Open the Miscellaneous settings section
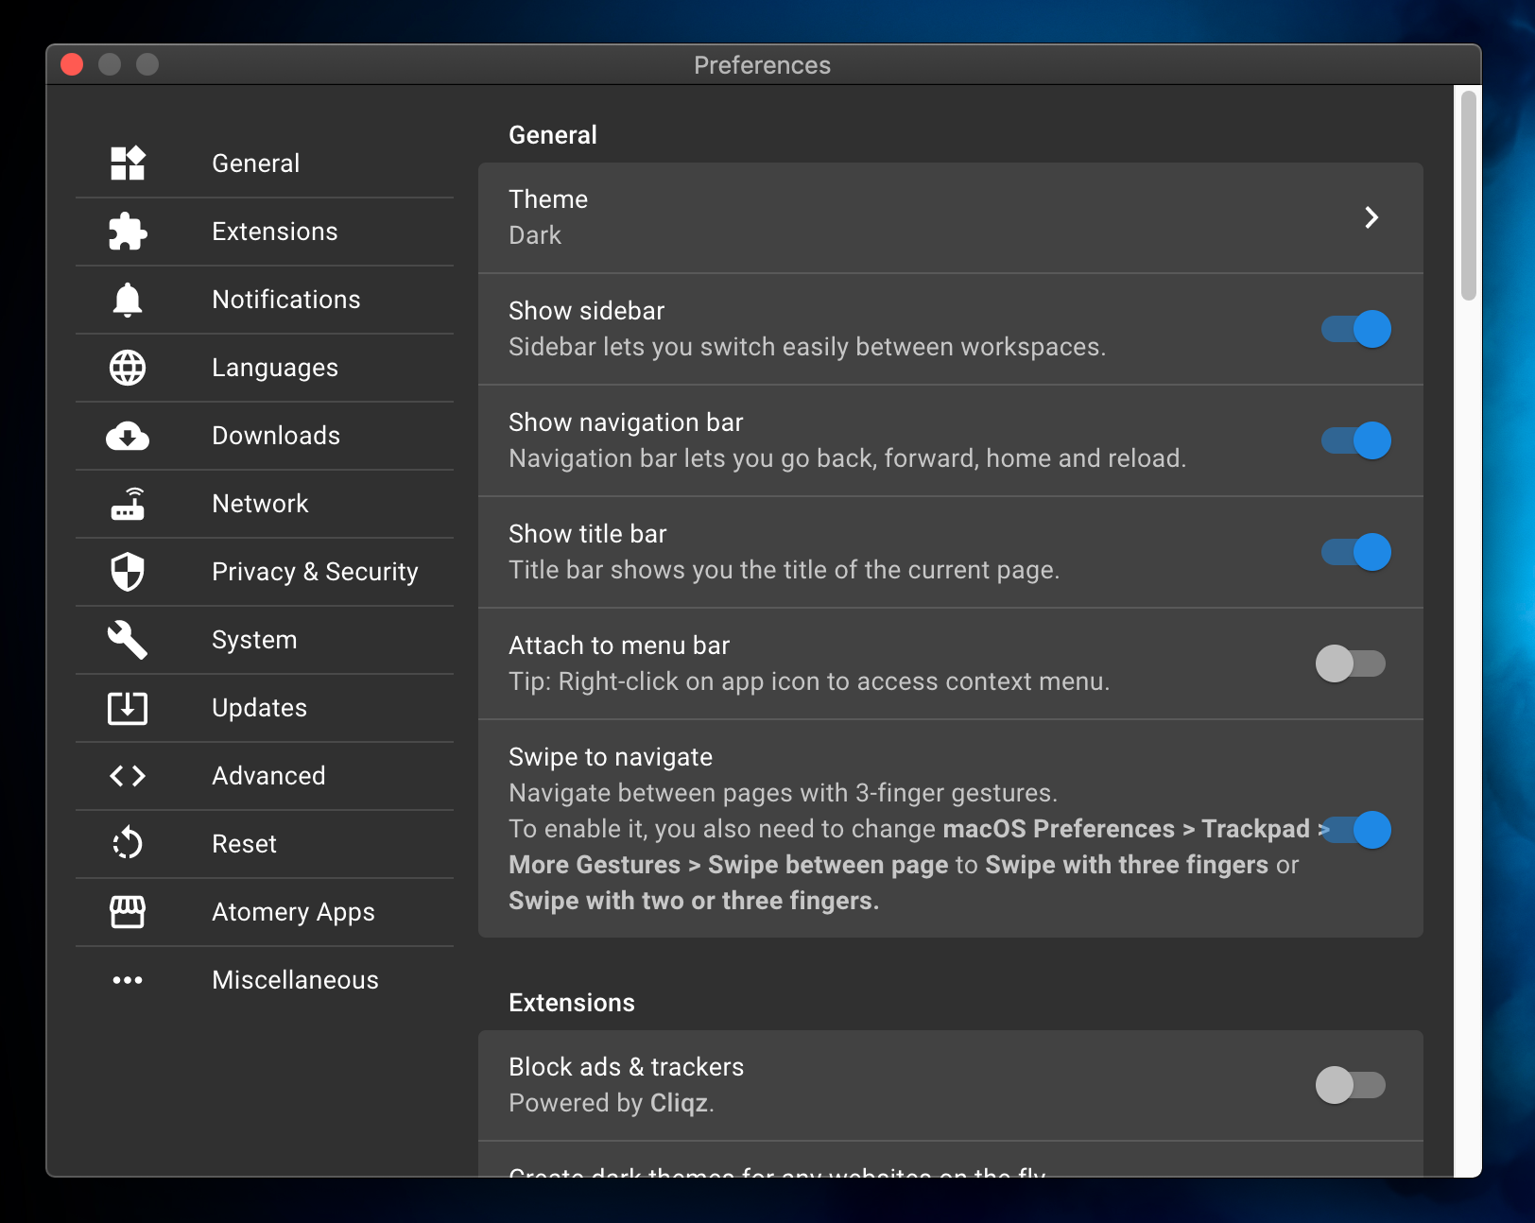1535x1223 pixels. click(295, 979)
